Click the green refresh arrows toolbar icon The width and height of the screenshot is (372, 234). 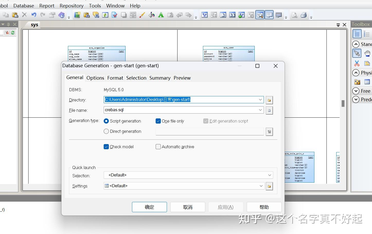coord(105,15)
